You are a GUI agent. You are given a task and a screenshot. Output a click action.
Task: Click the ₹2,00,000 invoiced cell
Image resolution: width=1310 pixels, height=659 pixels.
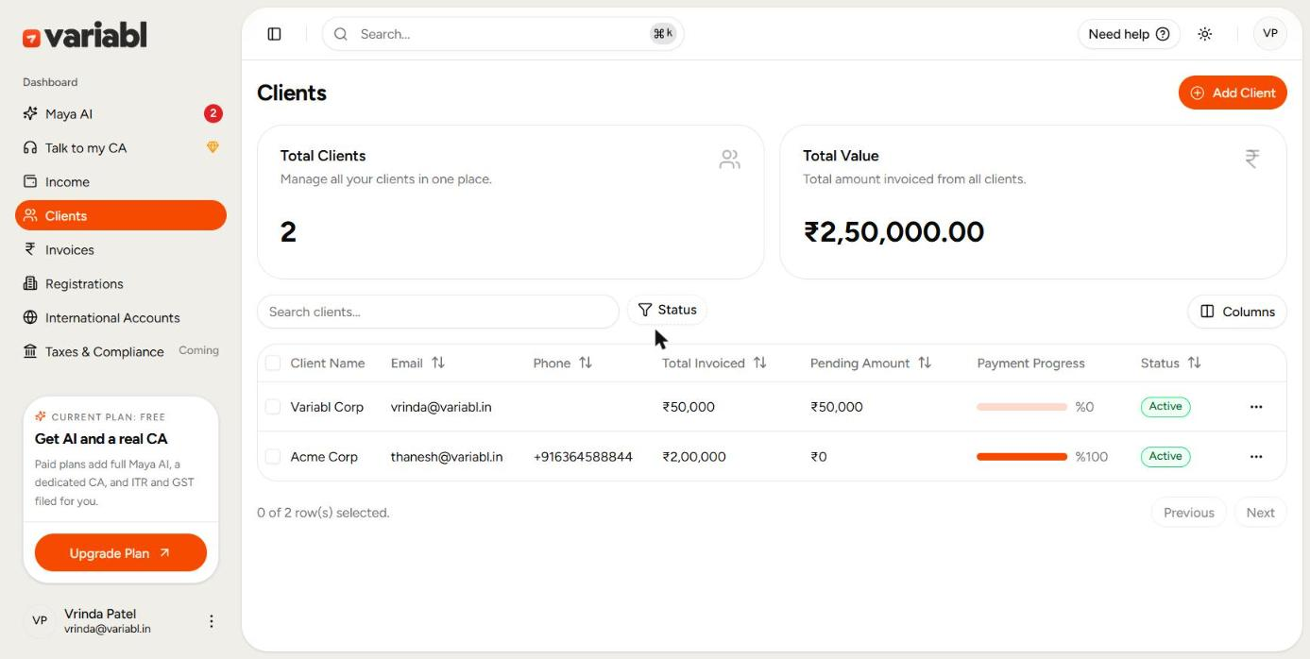tap(694, 456)
